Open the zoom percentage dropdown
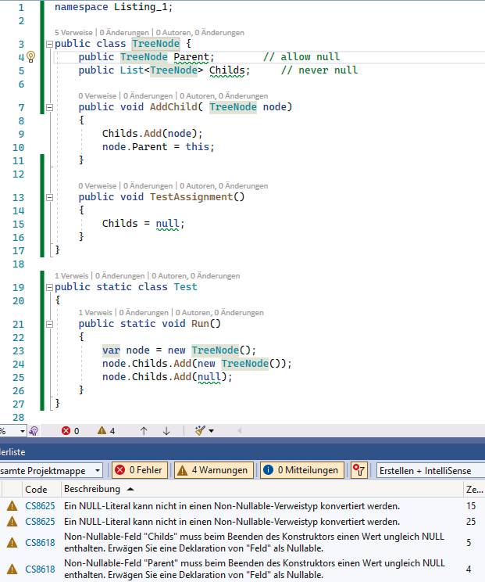The image size is (485, 582). (23, 431)
